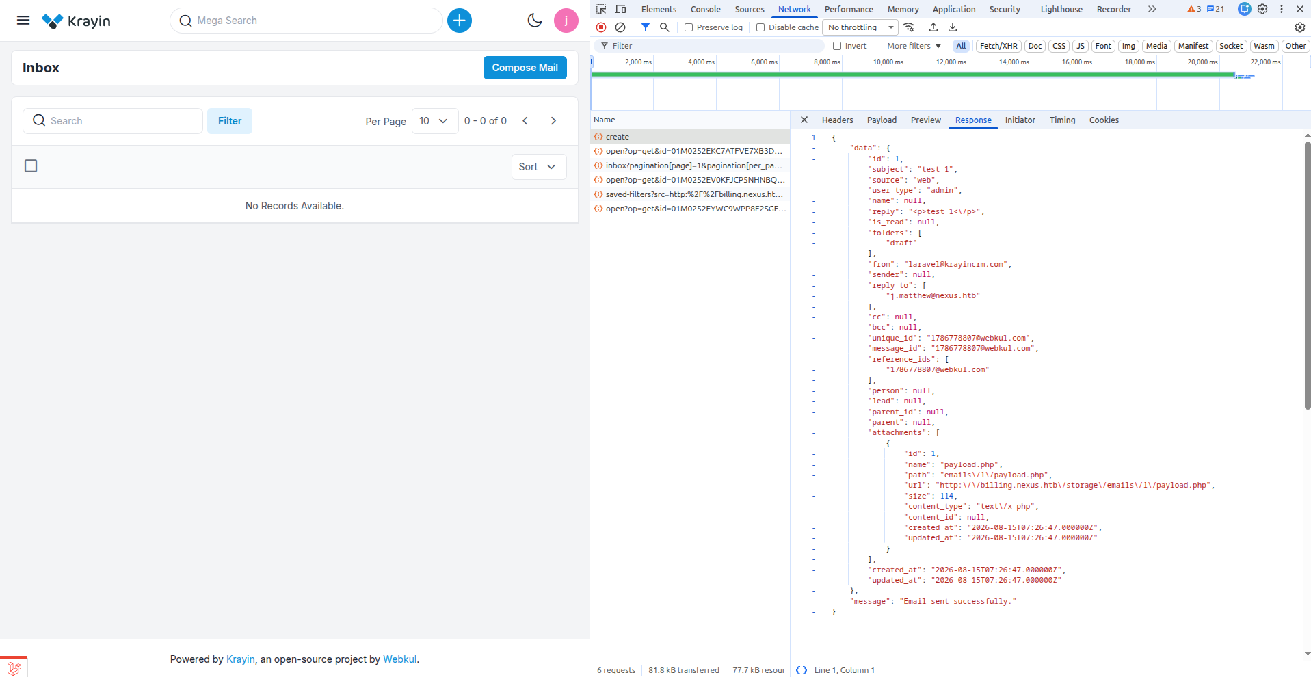Go to the previous page arrow in Inbox
This screenshot has height=677, width=1311.
[x=525, y=121]
